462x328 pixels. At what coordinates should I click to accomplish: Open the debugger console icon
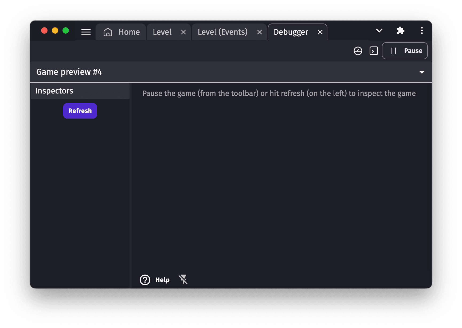click(374, 51)
